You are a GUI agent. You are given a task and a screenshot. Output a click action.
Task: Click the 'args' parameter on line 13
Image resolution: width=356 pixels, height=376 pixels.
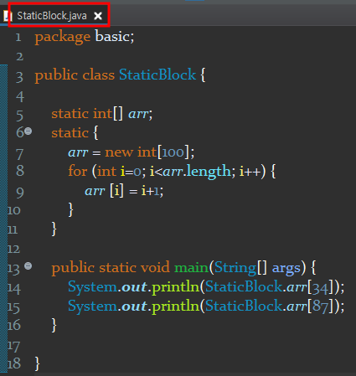point(286,269)
